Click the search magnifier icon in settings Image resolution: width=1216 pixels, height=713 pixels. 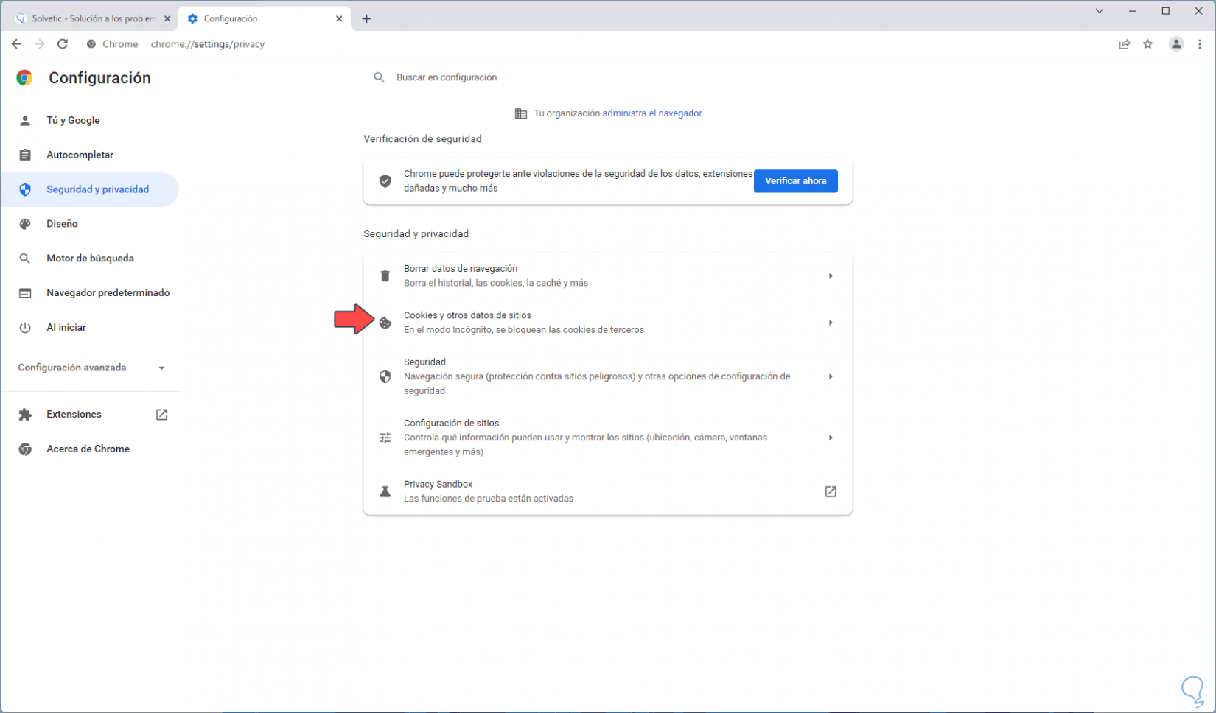(x=379, y=77)
